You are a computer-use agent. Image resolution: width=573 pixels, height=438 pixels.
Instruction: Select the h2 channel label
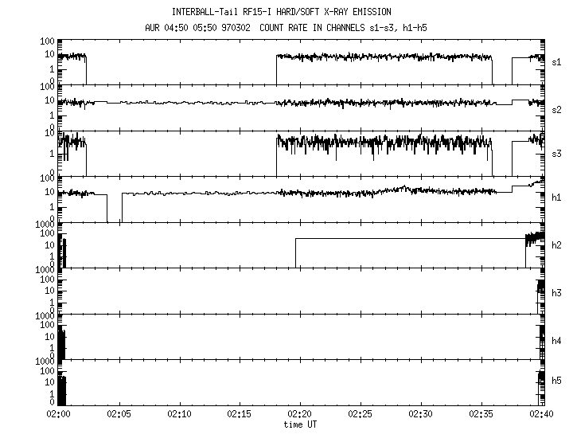point(556,245)
